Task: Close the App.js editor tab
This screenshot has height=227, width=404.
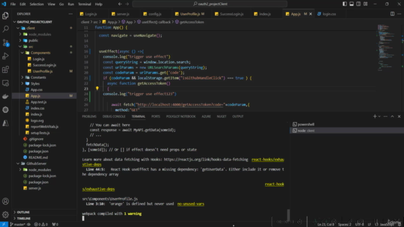Action: (x=311, y=14)
